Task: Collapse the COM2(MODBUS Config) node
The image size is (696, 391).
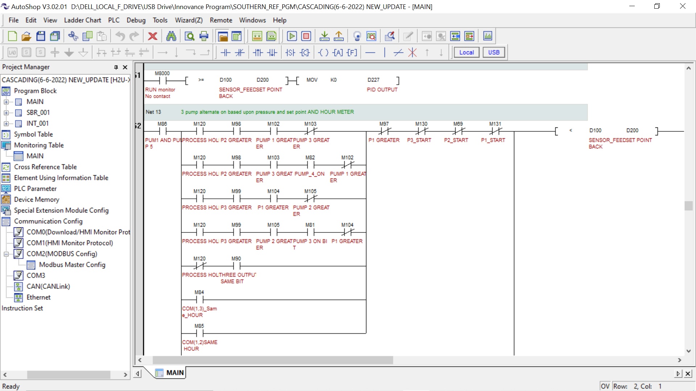Action: [6, 254]
